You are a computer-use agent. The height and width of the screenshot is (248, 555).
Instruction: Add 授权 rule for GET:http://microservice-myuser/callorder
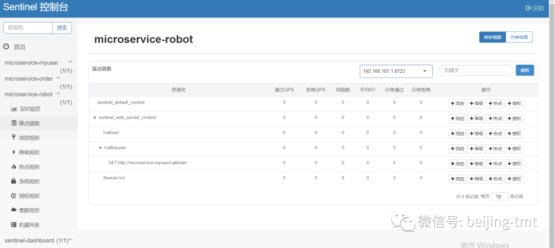click(x=514, y=164)
